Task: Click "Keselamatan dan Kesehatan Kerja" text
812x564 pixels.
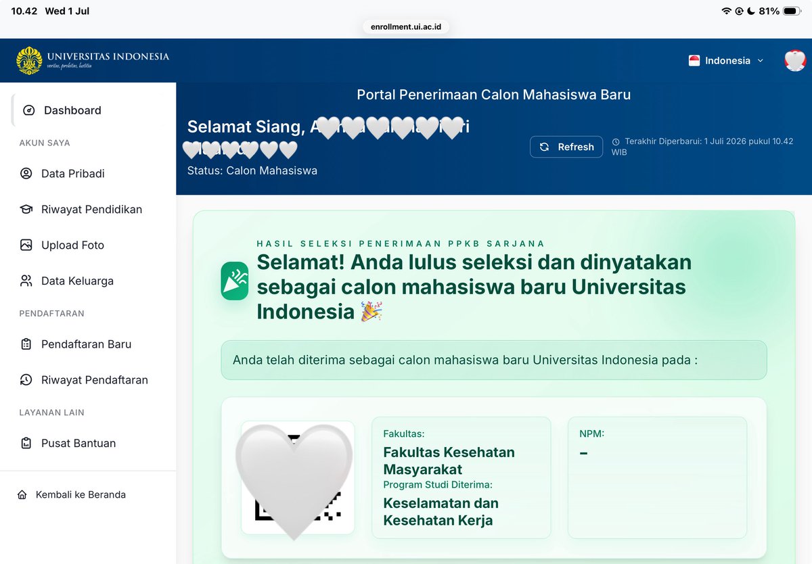Action: pos(441,512)
